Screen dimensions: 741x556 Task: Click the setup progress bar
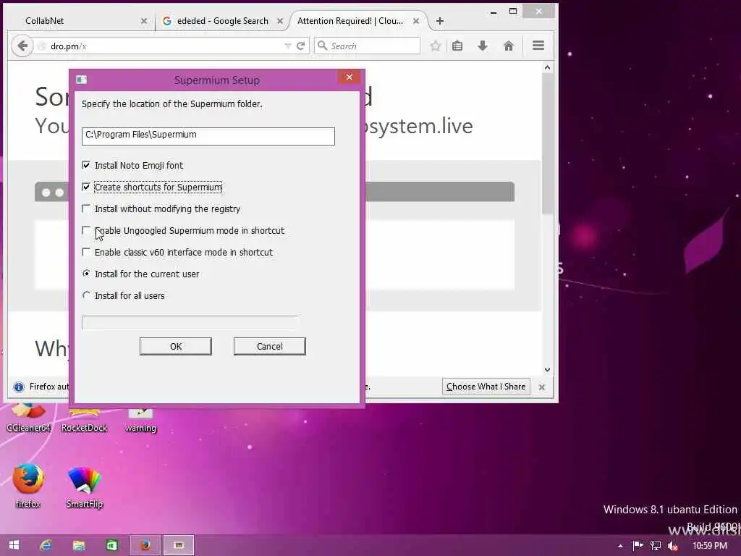coord(190,322)
